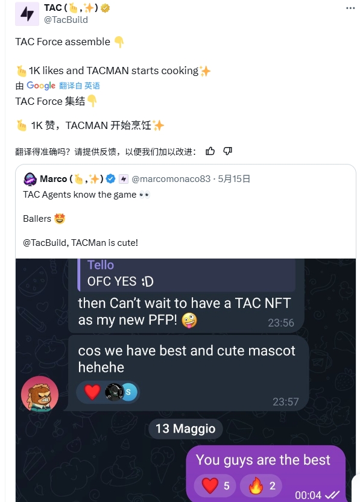The image size is (360, 502).
Task: Click the 13 Maggio date pill
Action: click(186, 428)
